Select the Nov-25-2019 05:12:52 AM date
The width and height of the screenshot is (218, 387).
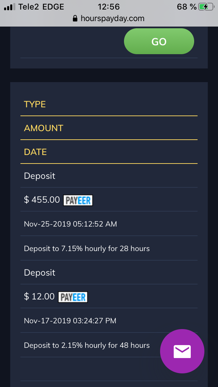[70, 224]
